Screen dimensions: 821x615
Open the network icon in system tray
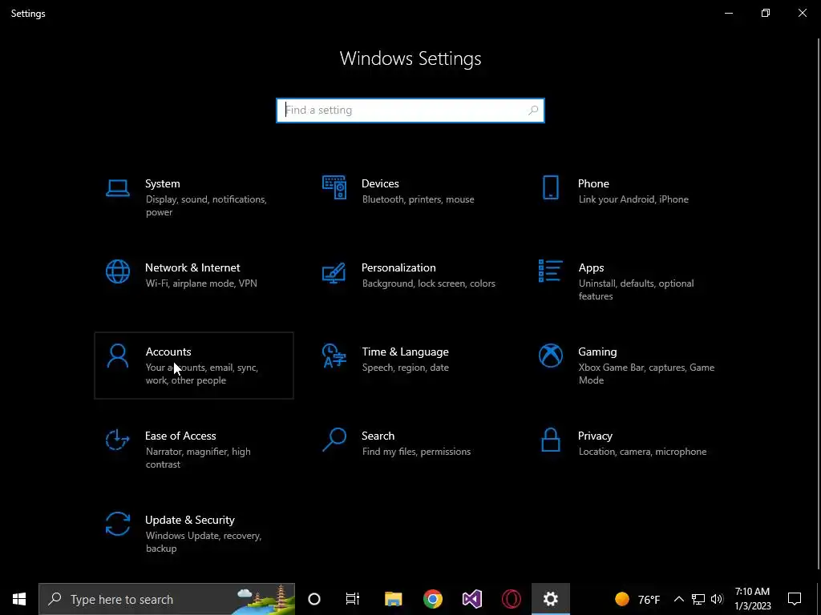click(698, 599)
